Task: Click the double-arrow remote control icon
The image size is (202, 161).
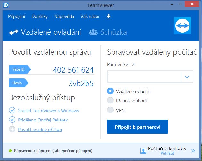Action: coord(14,32)
